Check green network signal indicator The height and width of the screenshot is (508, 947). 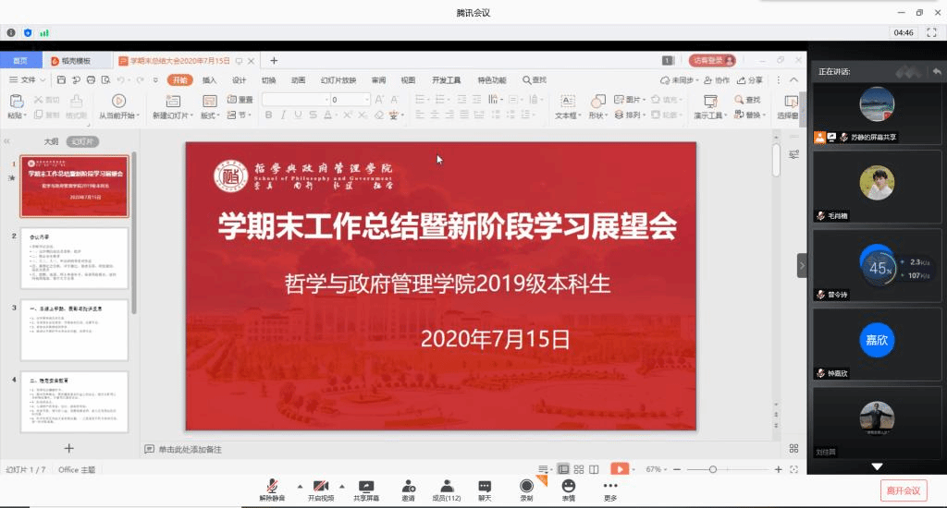tap(44, 32)
